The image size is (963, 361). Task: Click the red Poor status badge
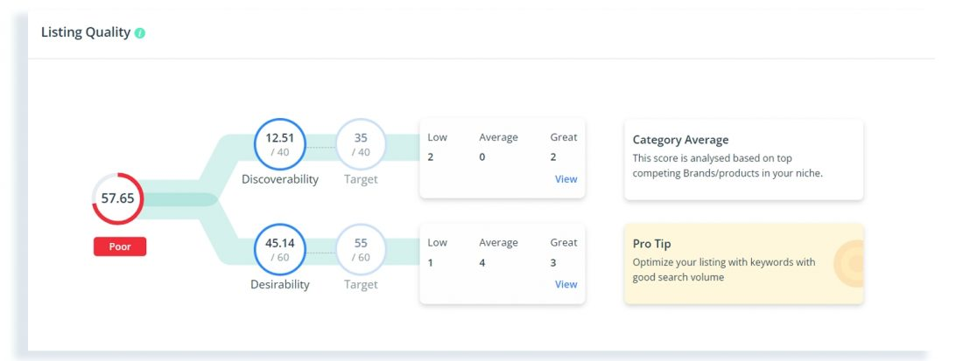[120, 246]
